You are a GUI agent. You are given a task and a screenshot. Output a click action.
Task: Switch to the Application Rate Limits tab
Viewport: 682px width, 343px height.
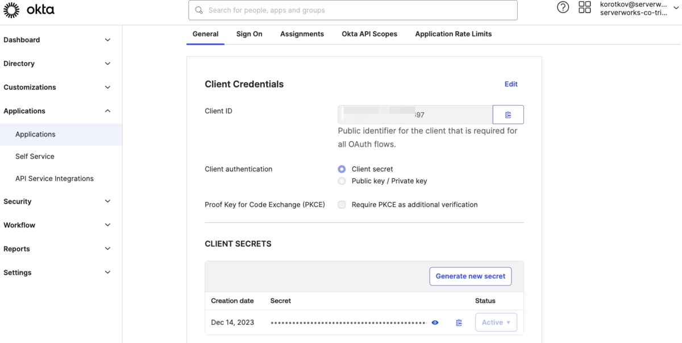(454, 34)
